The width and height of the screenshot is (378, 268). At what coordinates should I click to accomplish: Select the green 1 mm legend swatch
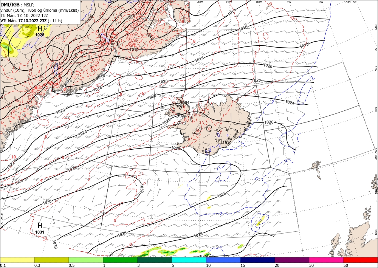pos(120,260)
